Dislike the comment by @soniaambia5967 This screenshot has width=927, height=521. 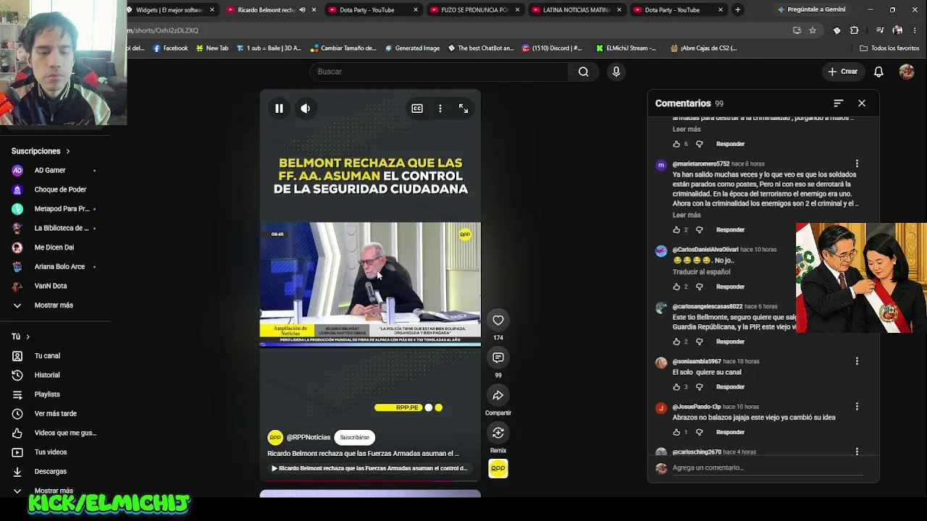(x=699, y=387)
